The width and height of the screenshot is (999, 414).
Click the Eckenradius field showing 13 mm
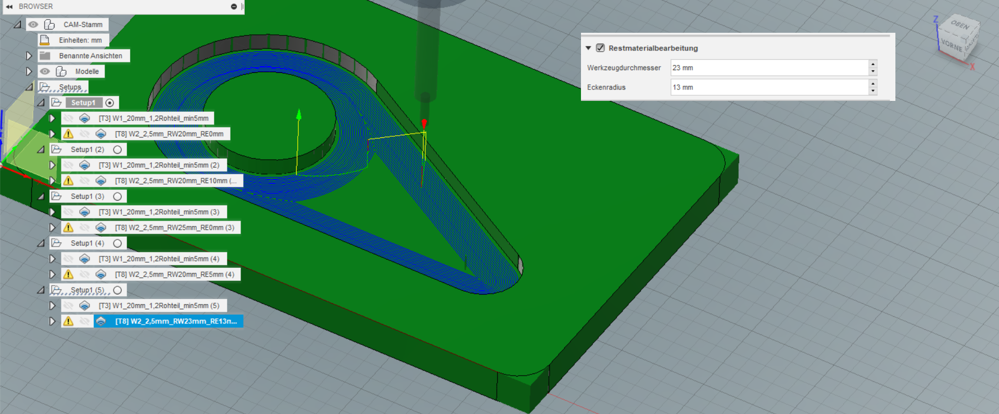pos(769,87)
